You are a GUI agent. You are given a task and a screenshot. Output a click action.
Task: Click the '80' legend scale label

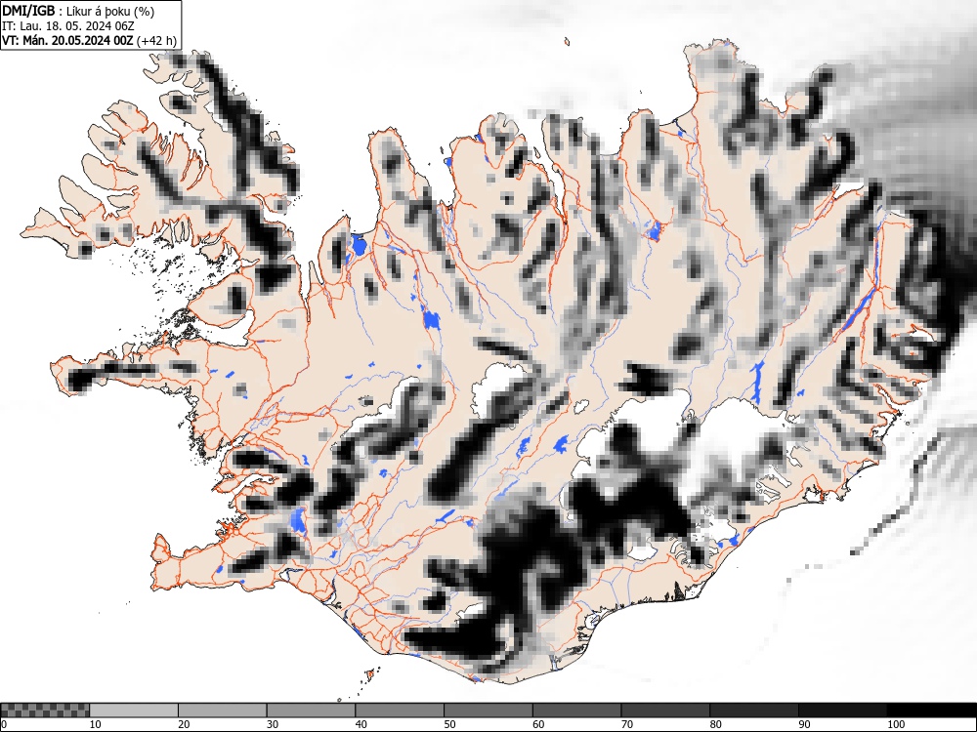click(x=715, y=724)
